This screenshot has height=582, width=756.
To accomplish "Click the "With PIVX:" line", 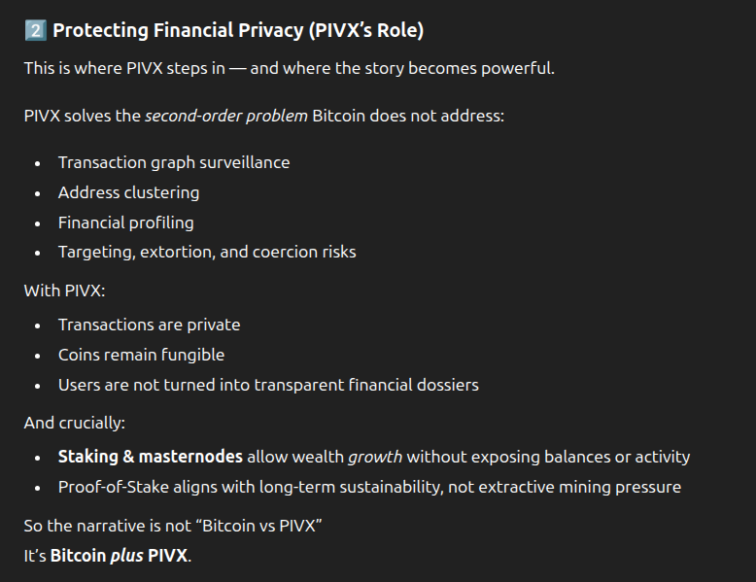I will point(64,290).
